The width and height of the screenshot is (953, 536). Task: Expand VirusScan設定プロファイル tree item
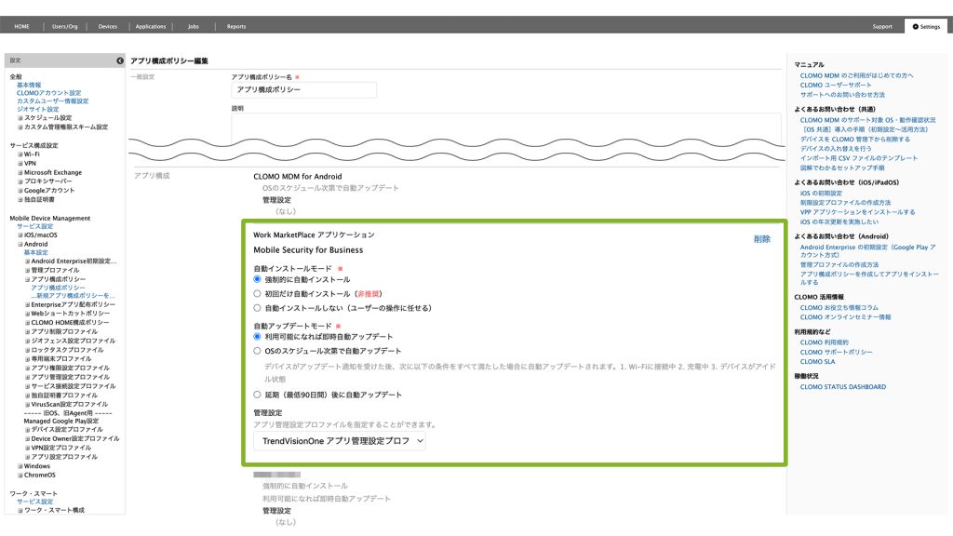(27, 405)
